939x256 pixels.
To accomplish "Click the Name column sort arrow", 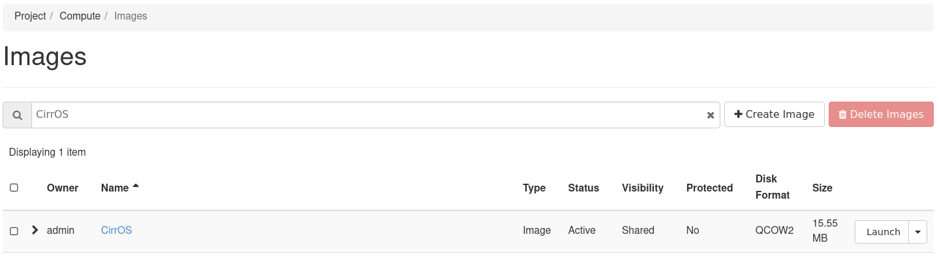I will pyautogui.click(x=136, y=186).
